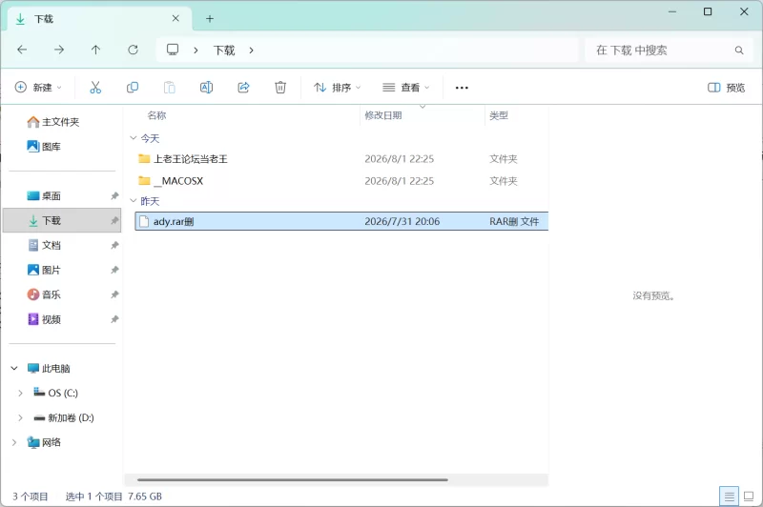
Task: Open a new tab with plus icon
Action: [x=210, y=19]
